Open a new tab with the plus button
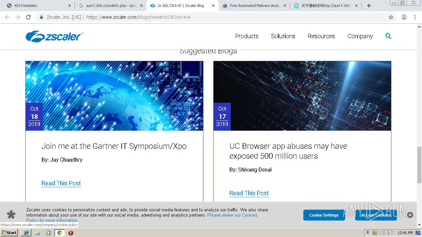Screen dimensions: 422x237 369,6
